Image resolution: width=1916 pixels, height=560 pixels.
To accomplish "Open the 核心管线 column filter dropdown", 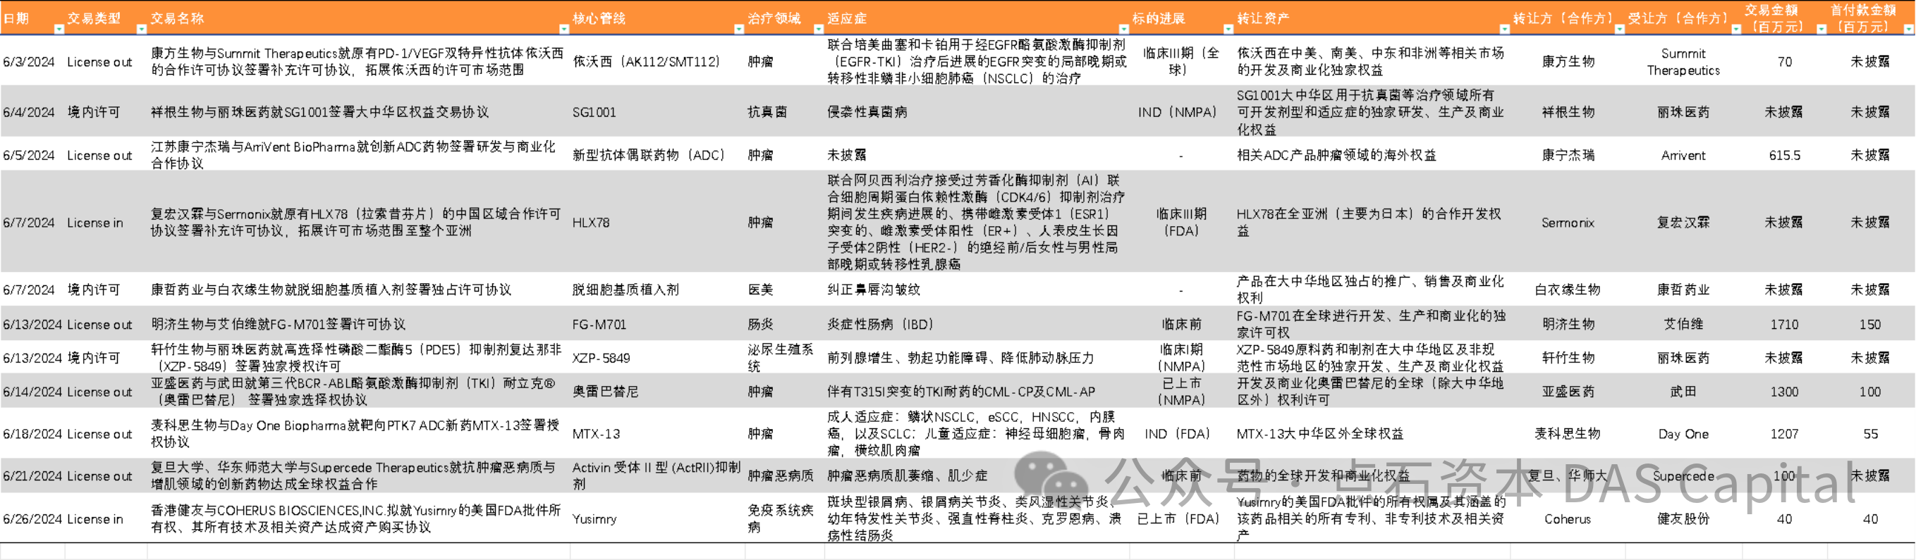I will point(738,30).
